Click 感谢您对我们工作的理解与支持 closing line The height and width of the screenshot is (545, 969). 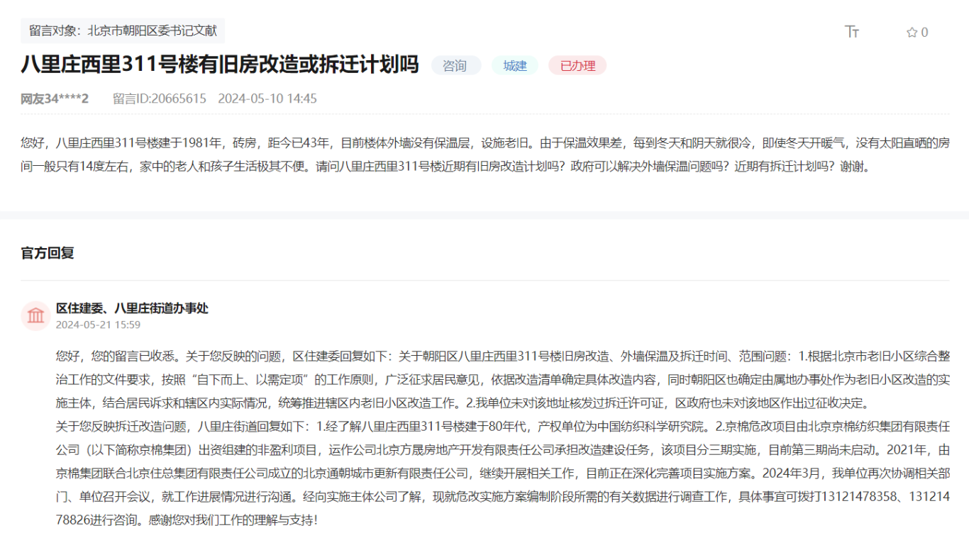pyautogui.click(x=233, y=520)
